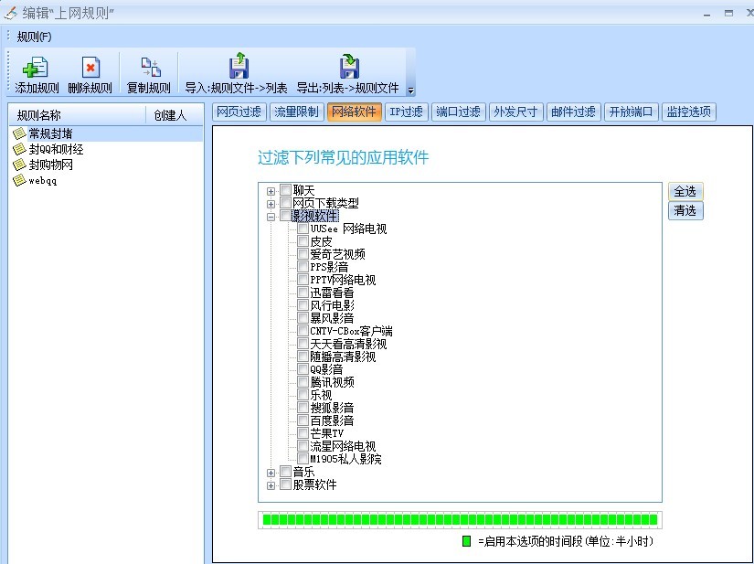Check the PPS影音 checkbox
The image size is (754, 564).
[303, 266]
